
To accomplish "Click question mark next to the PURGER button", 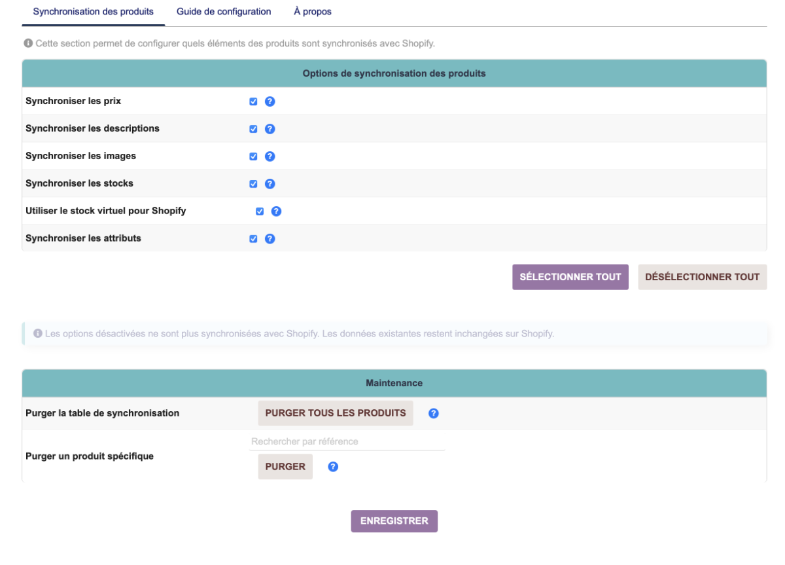I will pos(333,466).
